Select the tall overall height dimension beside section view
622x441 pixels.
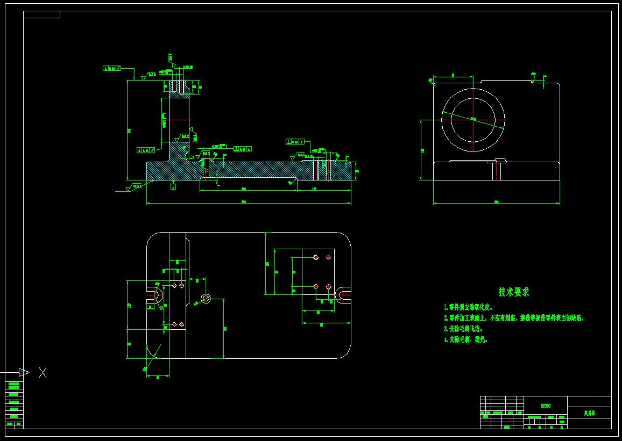pyautogui.click(x=129, y=130)
